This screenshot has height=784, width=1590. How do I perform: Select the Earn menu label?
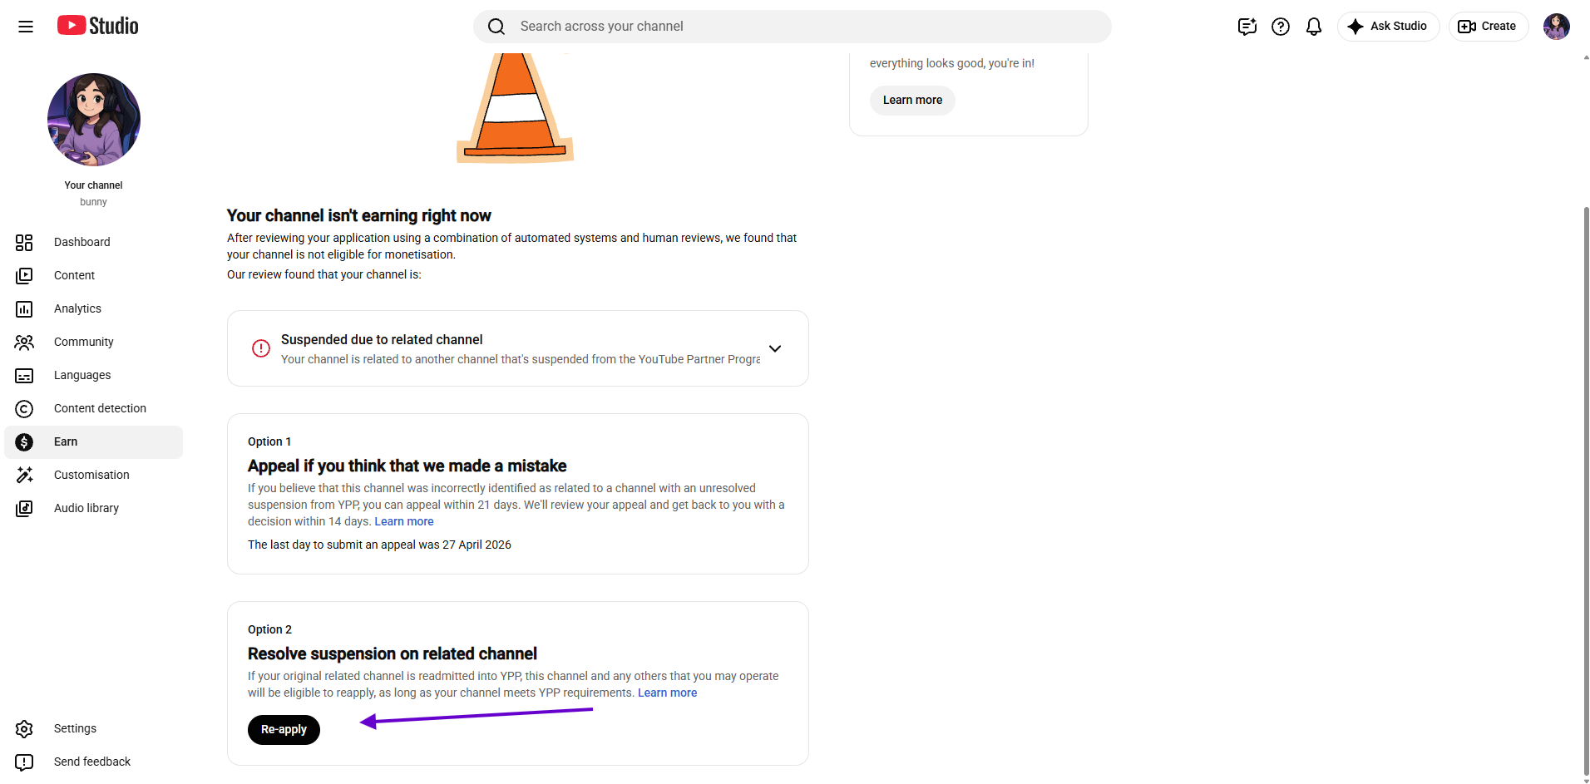tap(66, 441)
